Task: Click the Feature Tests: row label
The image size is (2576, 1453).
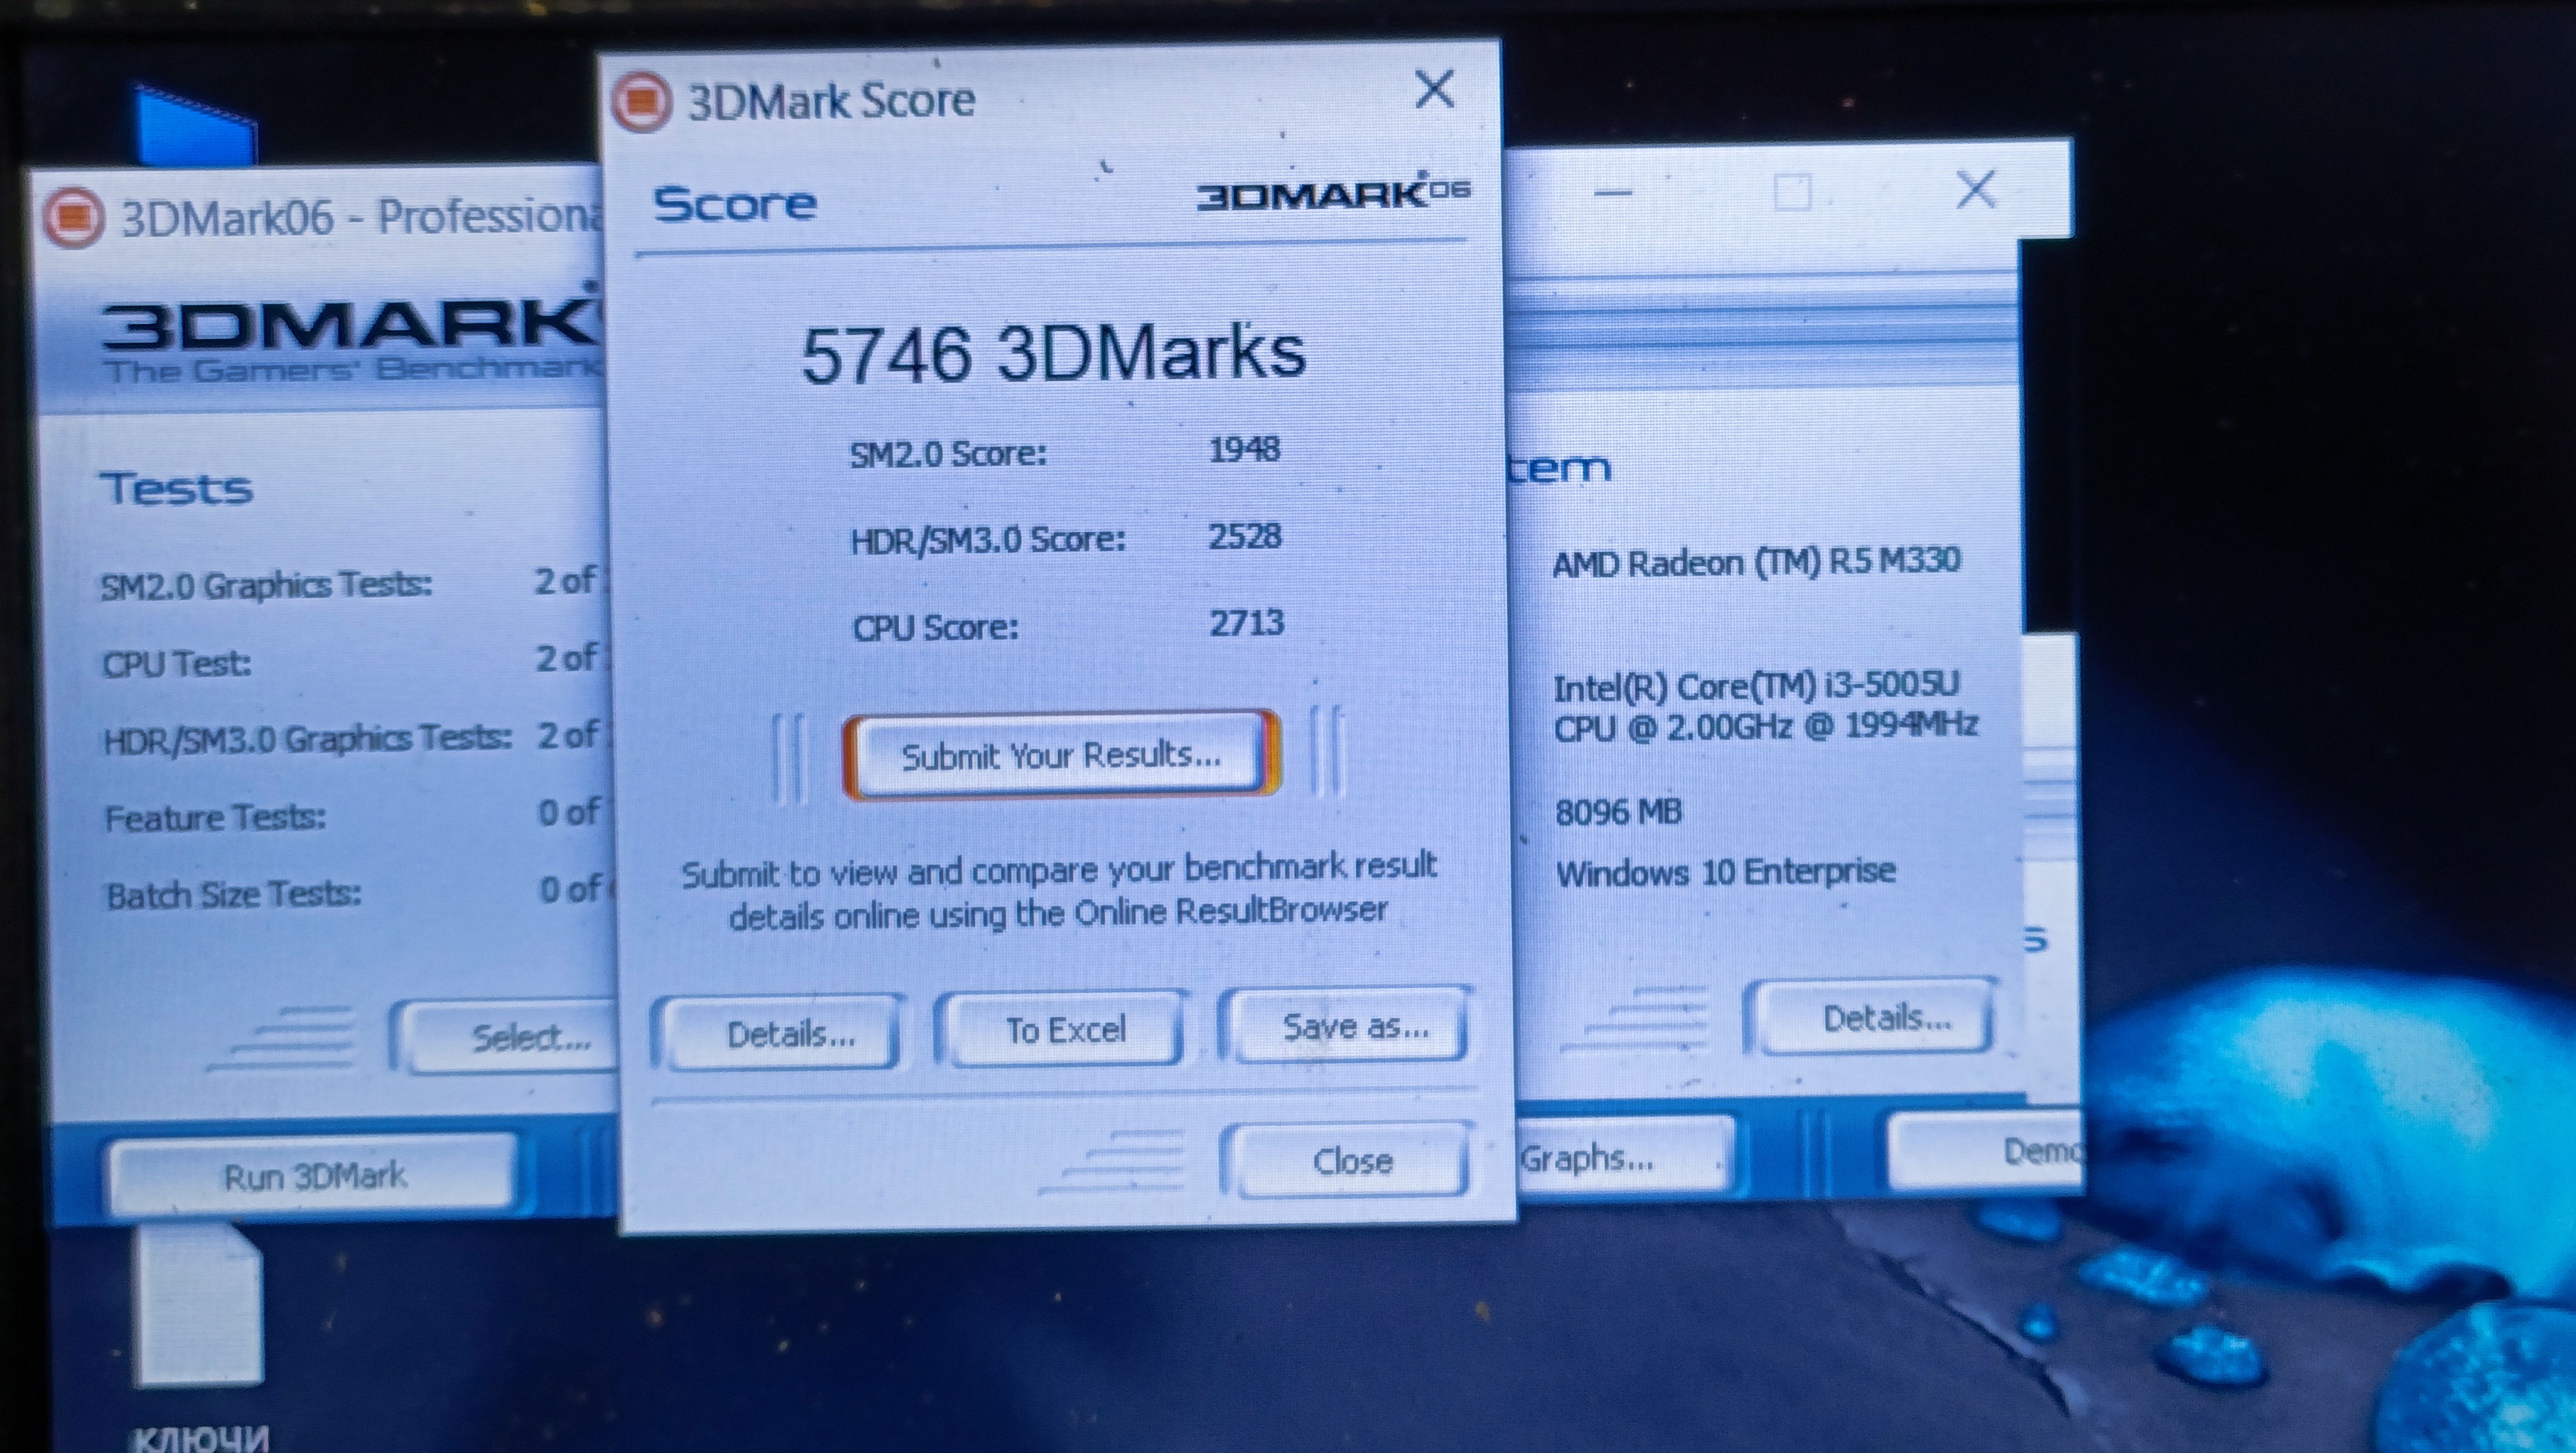Action: [216, 818]
